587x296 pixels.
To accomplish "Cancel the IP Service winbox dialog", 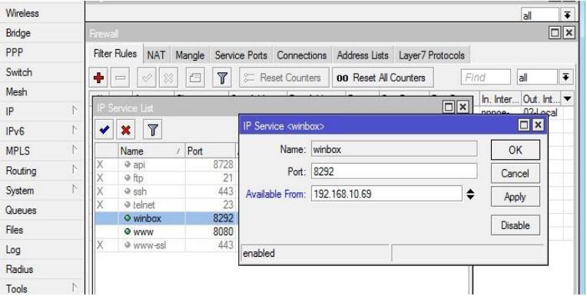I will coord(516,174).
